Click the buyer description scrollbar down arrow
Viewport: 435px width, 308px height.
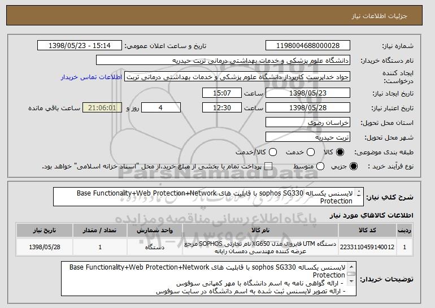click(x=351, y=281)
